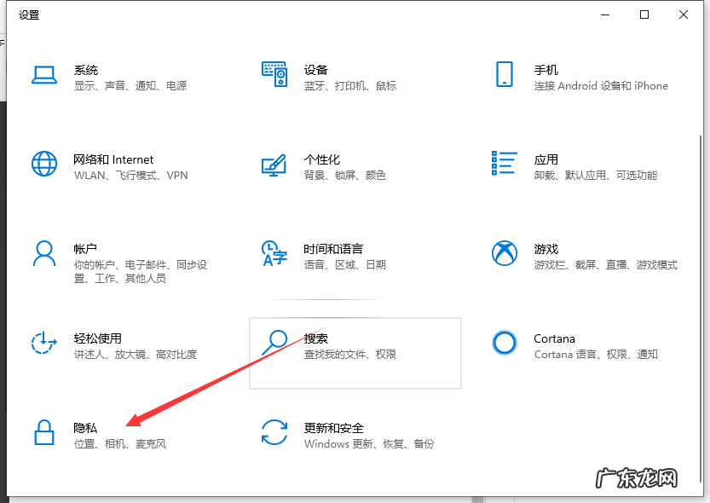Image resolution: width=710 pixels, height=503 pixels.
Task: Click the 时间和语言 icon
Action: 274,254
